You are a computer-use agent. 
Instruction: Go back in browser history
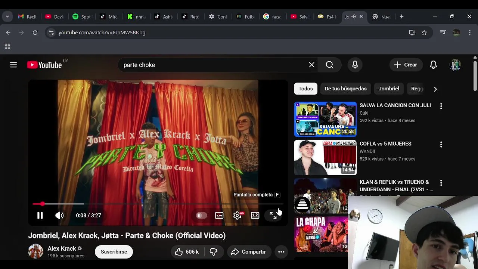8,33
